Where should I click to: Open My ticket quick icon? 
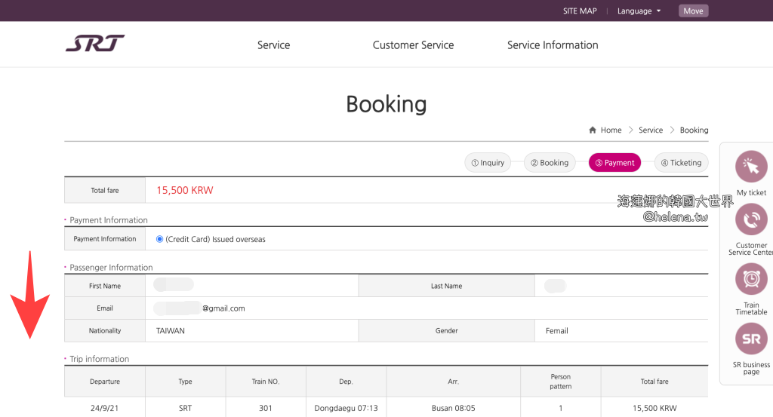point(750,167)
